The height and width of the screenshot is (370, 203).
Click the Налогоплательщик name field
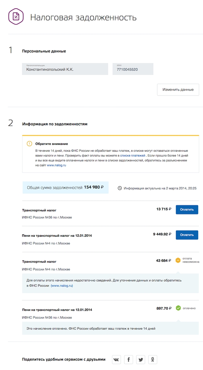click(65, 69)
